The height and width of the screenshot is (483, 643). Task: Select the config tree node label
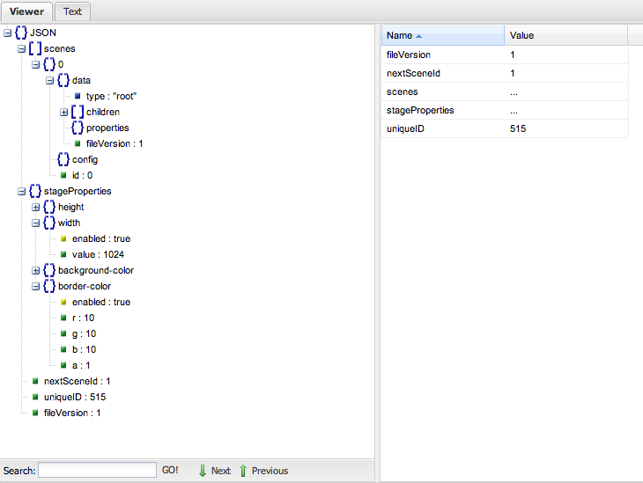[x=85, y=160]
